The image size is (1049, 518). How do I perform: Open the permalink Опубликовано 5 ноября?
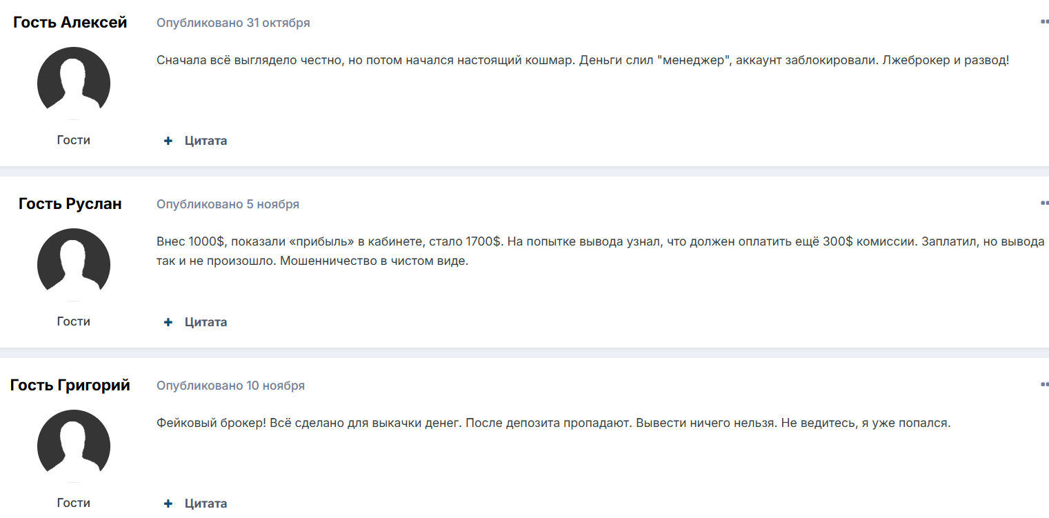228,203
